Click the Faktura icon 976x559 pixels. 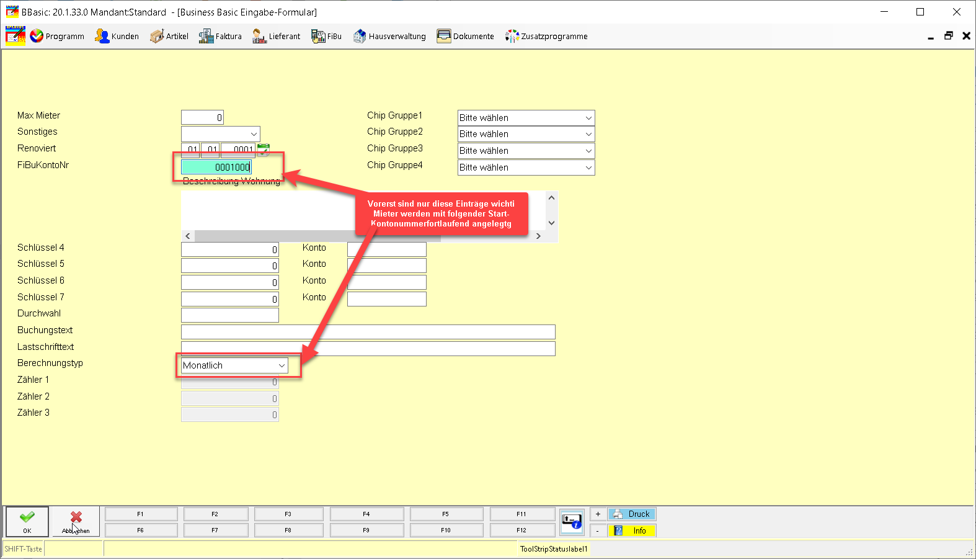pos(206,36)
